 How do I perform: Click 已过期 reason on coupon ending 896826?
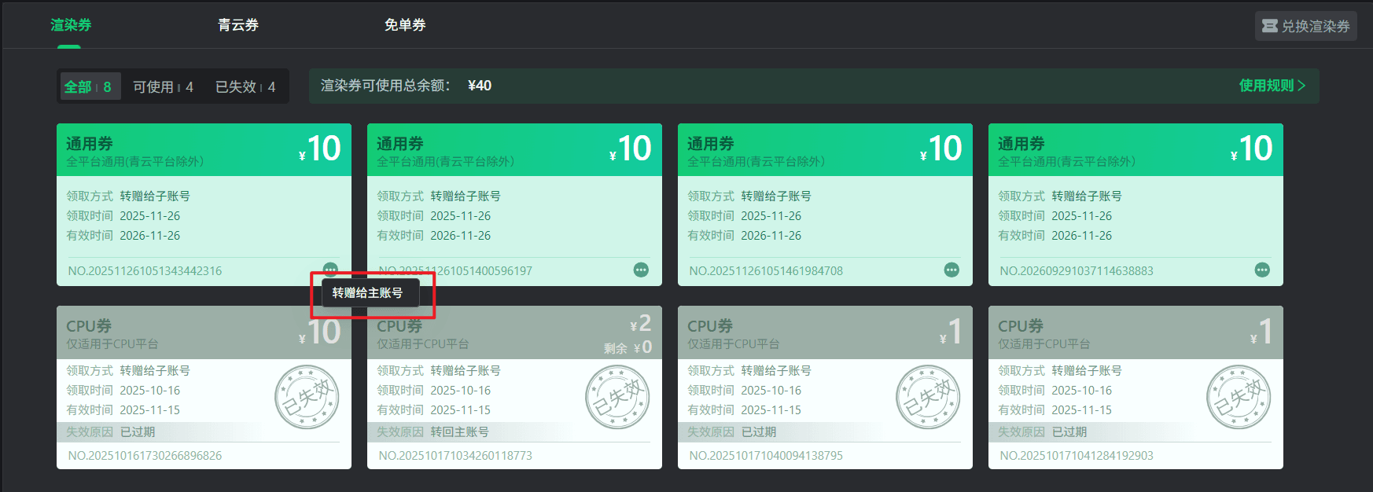pos(138,432)
